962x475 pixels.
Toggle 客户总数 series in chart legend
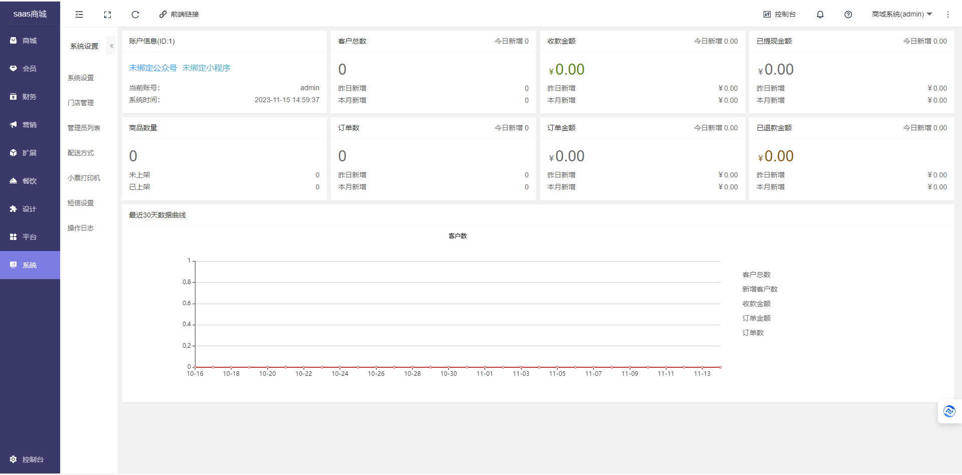pyautogui.click(x=757, y=275)
